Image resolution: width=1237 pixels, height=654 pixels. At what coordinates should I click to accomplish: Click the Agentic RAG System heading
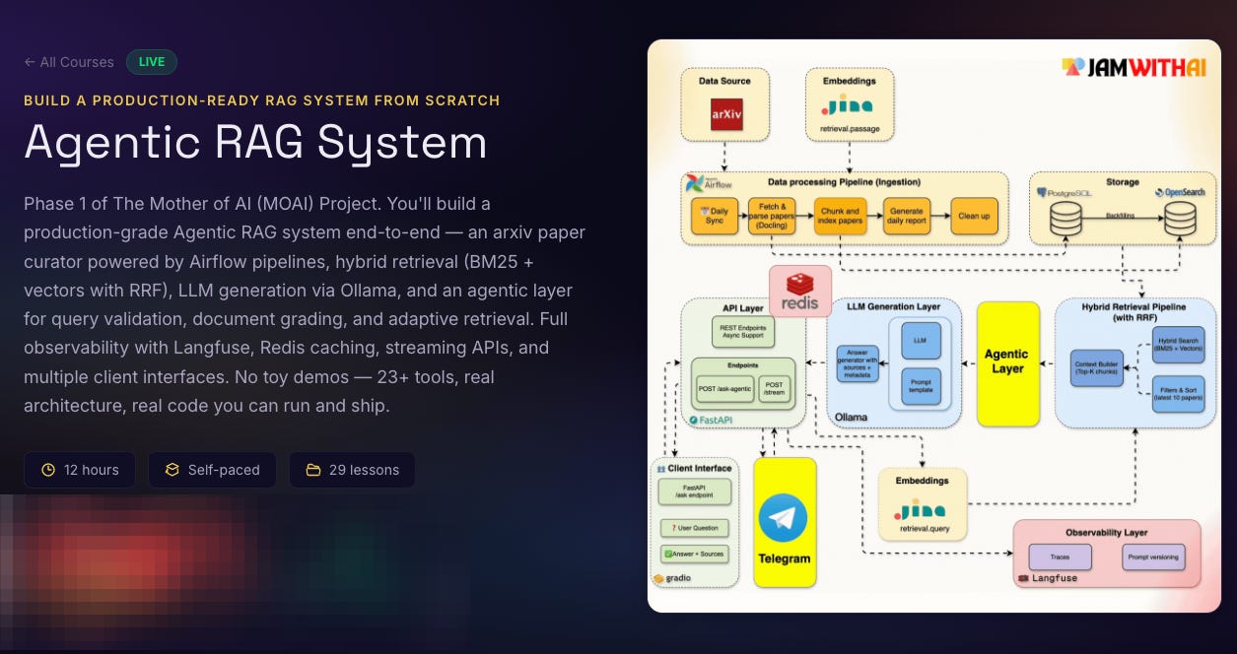pos(255,142)
